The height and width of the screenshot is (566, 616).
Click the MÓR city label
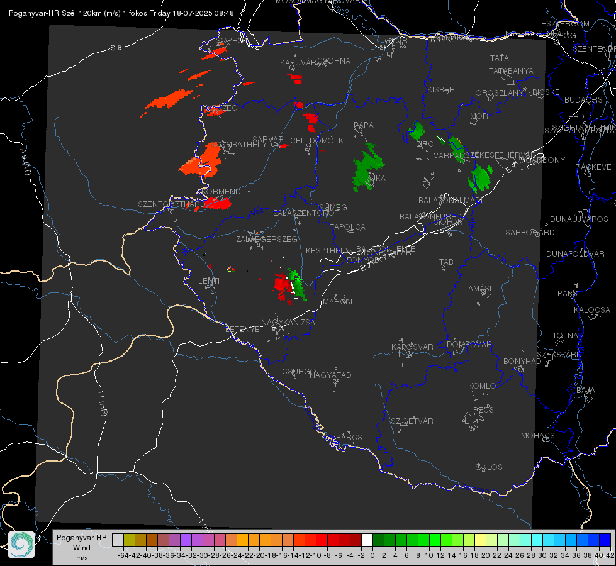point(479,116)
